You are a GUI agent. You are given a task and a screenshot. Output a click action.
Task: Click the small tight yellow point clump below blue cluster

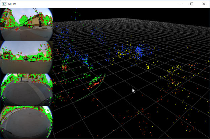tap(148, 66)
